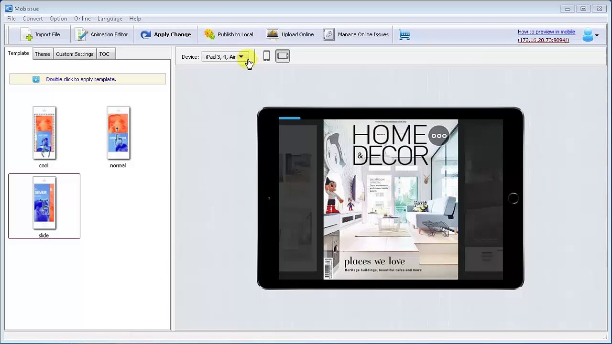Click the Upload Online button
Screen dimensions: 612x344
pos(290,34)
